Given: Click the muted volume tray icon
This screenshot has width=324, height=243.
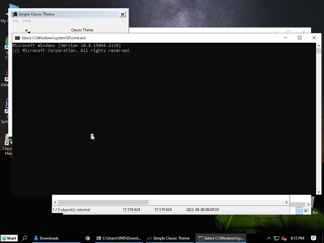Looking at the screenshot, I should [284, 238].
